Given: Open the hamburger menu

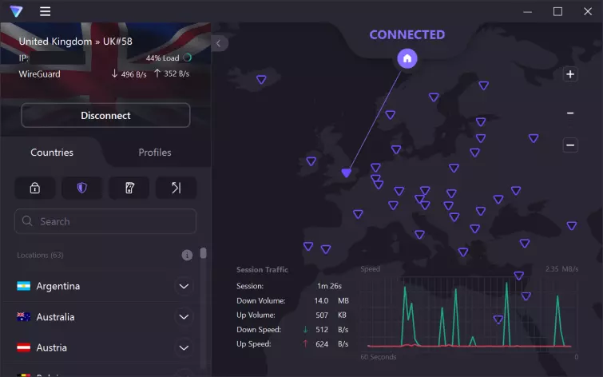Looking at the screenshot, I should click(x=45, y=11).
